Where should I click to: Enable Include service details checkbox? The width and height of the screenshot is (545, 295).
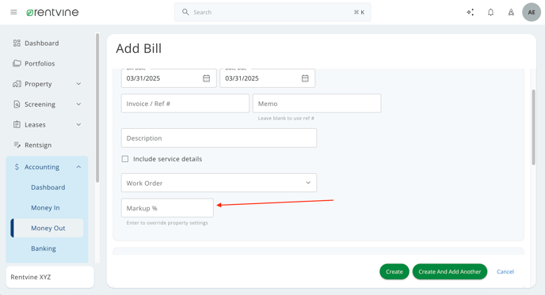click(125, 159)
